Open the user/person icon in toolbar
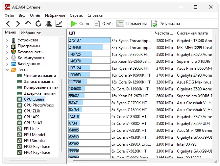Screen dimensions: 220x166 [x=49, y=24]
